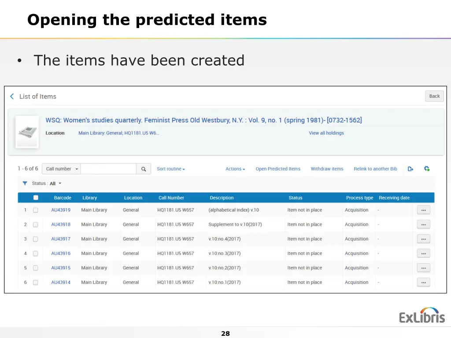Viewport: 451px width, 338px height.
Task: Expand the Actions dropdown menu
Action: [x=235, y=169]
